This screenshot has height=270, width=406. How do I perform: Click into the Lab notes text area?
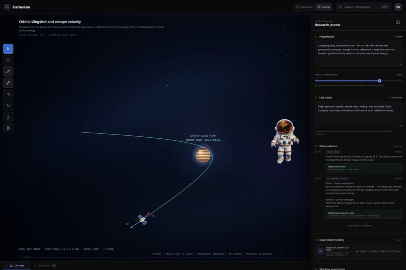[358, 114]
